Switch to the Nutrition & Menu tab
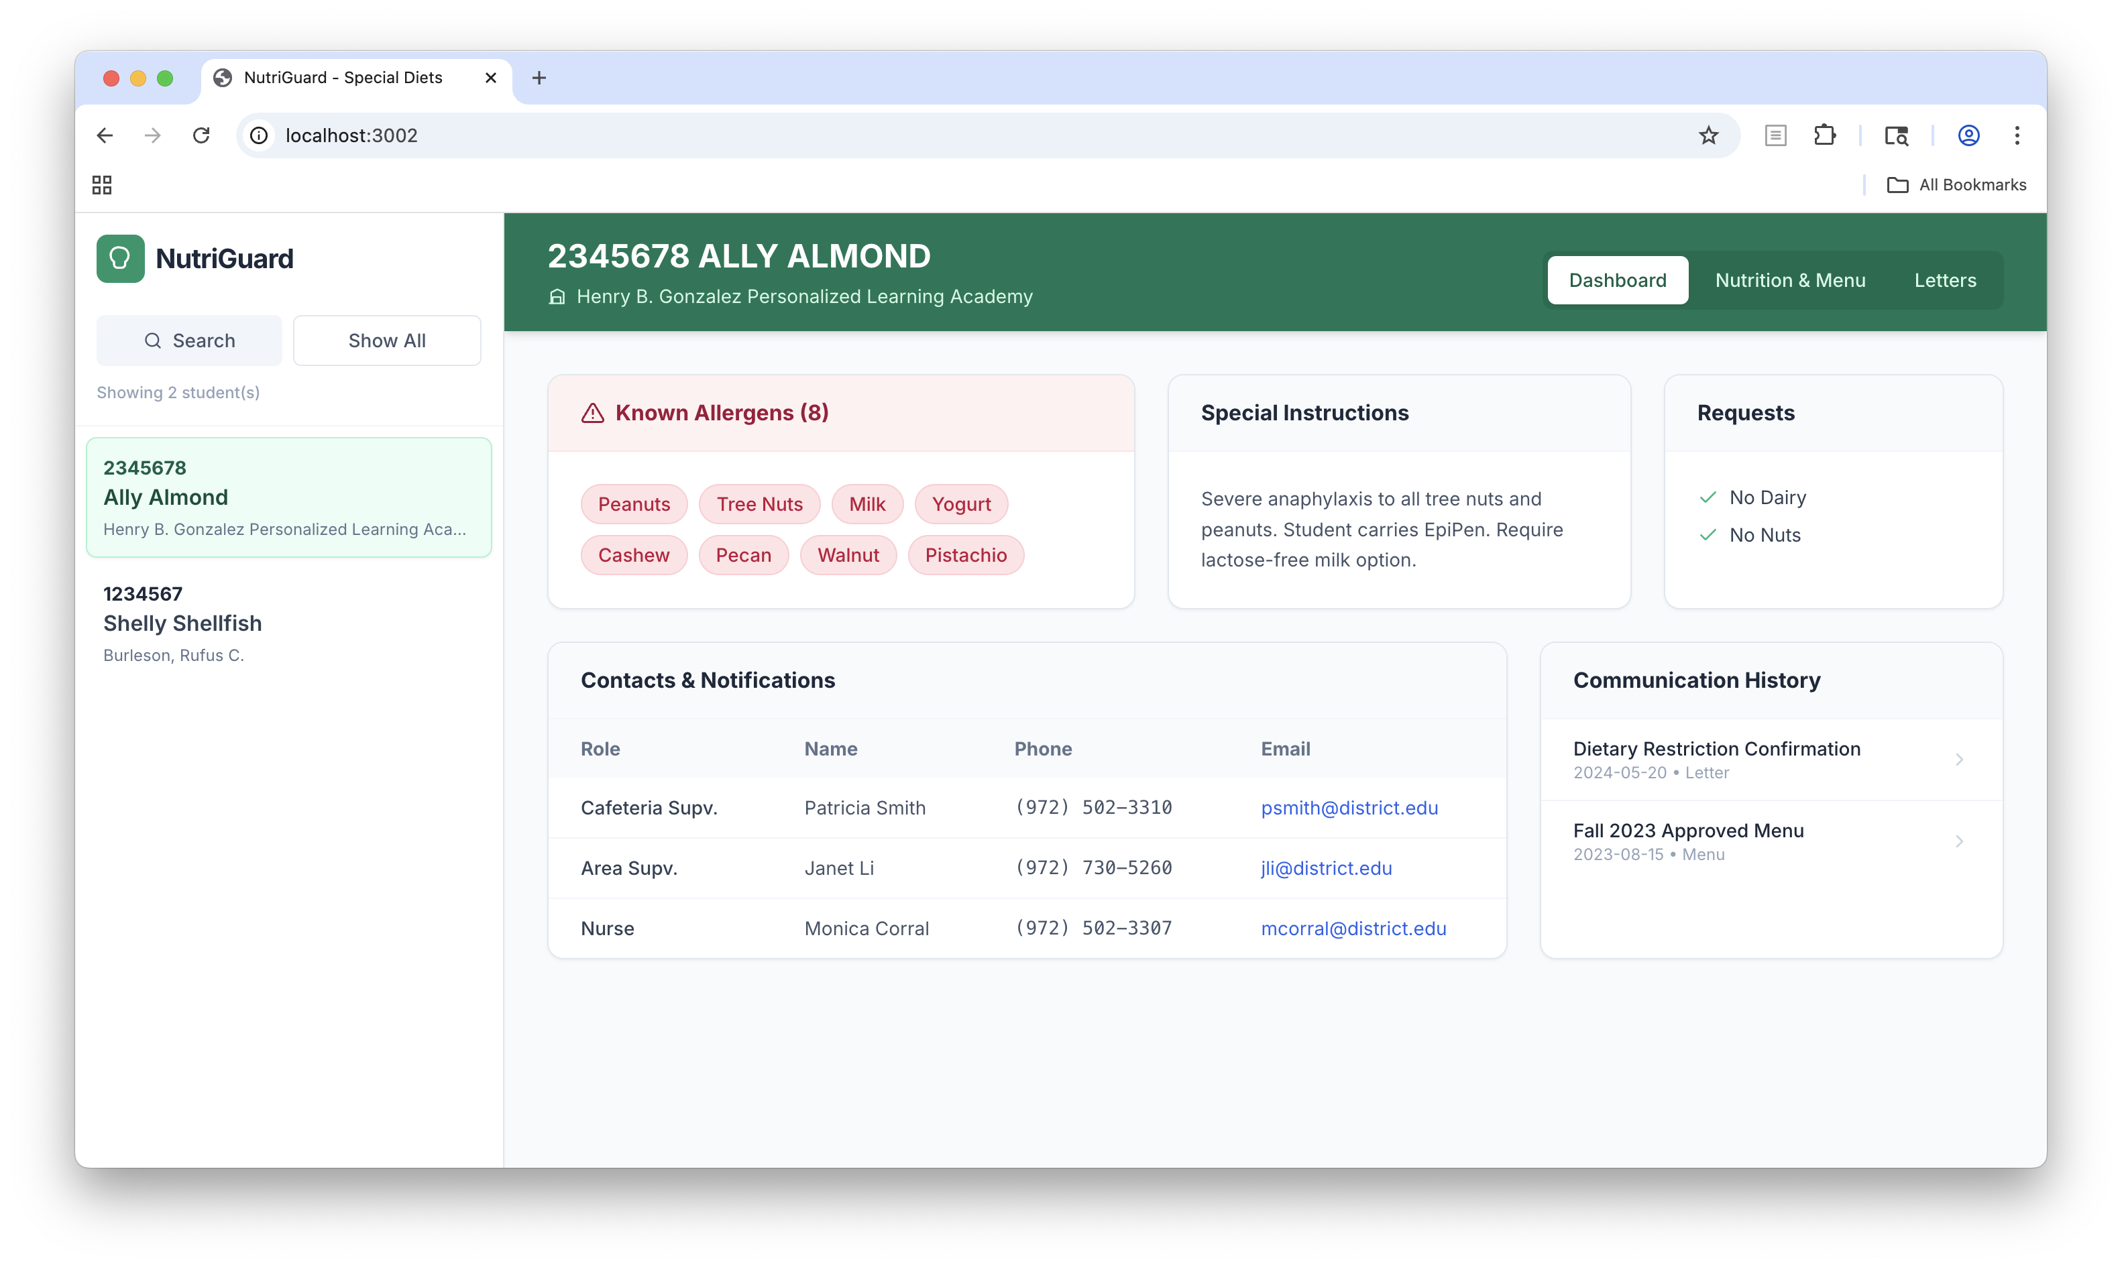 1790,280
